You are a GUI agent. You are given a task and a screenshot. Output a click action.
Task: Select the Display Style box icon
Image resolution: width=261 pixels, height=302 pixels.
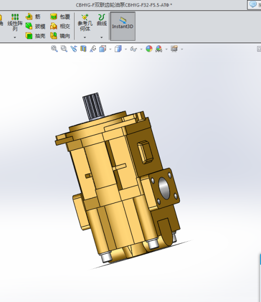(x=118, y=49)
